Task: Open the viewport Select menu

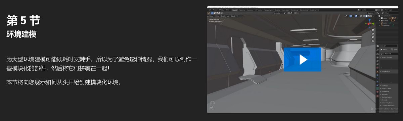Action: [x=223, y=16]
